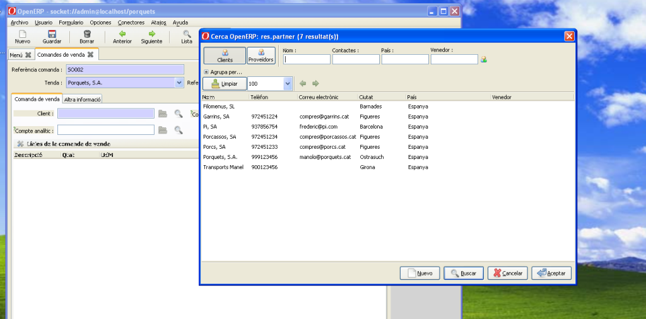
Task: Click the Borrar trash icon
Action: (x=86, y=34)
